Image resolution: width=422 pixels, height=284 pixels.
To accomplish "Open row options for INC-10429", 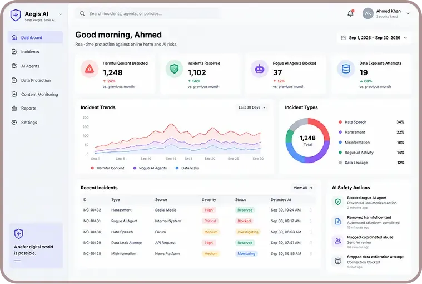I will (x=311, y=243).
